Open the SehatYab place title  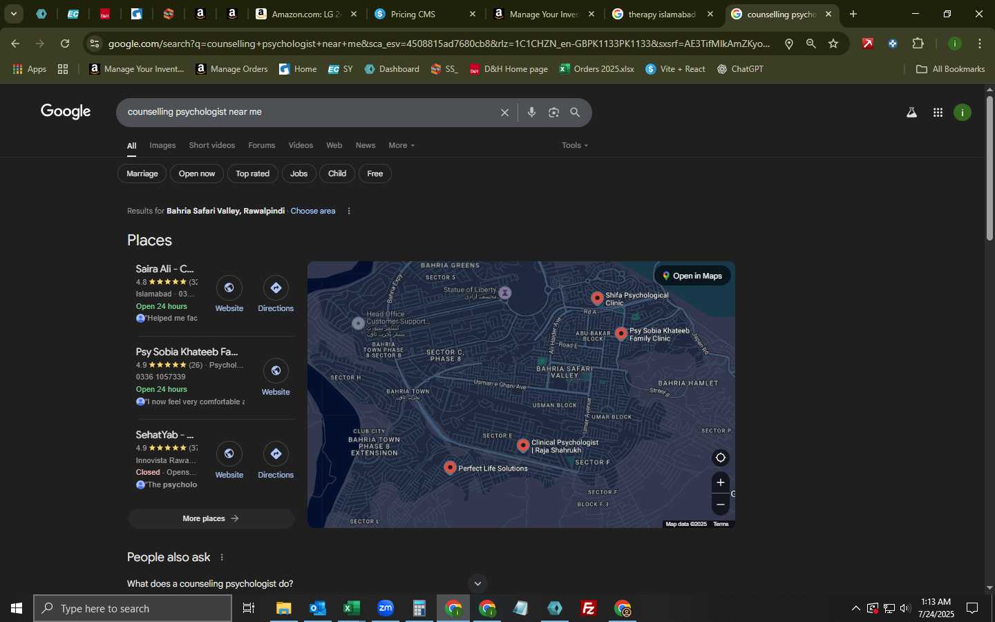pyautogui.click(x=164, y=435)
